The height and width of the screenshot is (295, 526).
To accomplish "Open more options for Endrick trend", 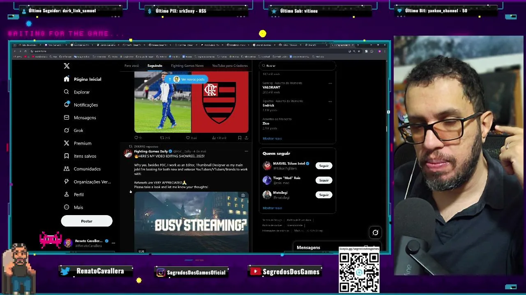I will coord(330,101).
